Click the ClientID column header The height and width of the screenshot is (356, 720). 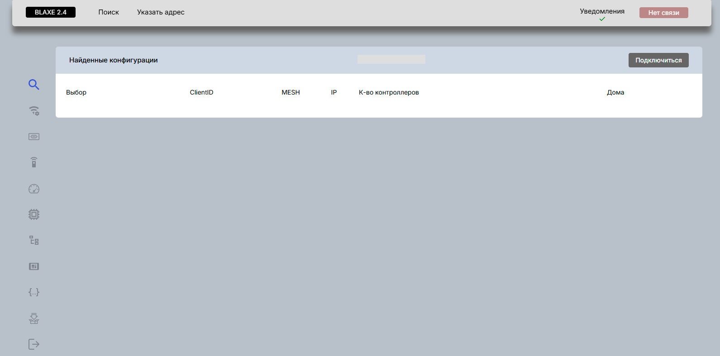(x=201, y=92)
